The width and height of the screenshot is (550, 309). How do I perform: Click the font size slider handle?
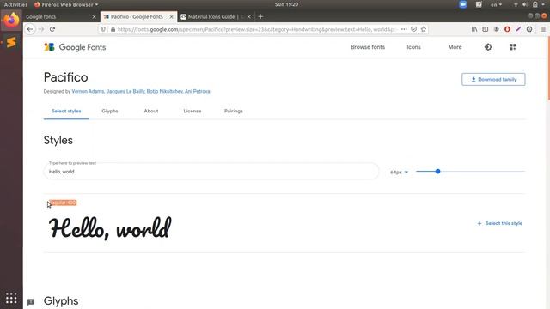tap(437, 172)
